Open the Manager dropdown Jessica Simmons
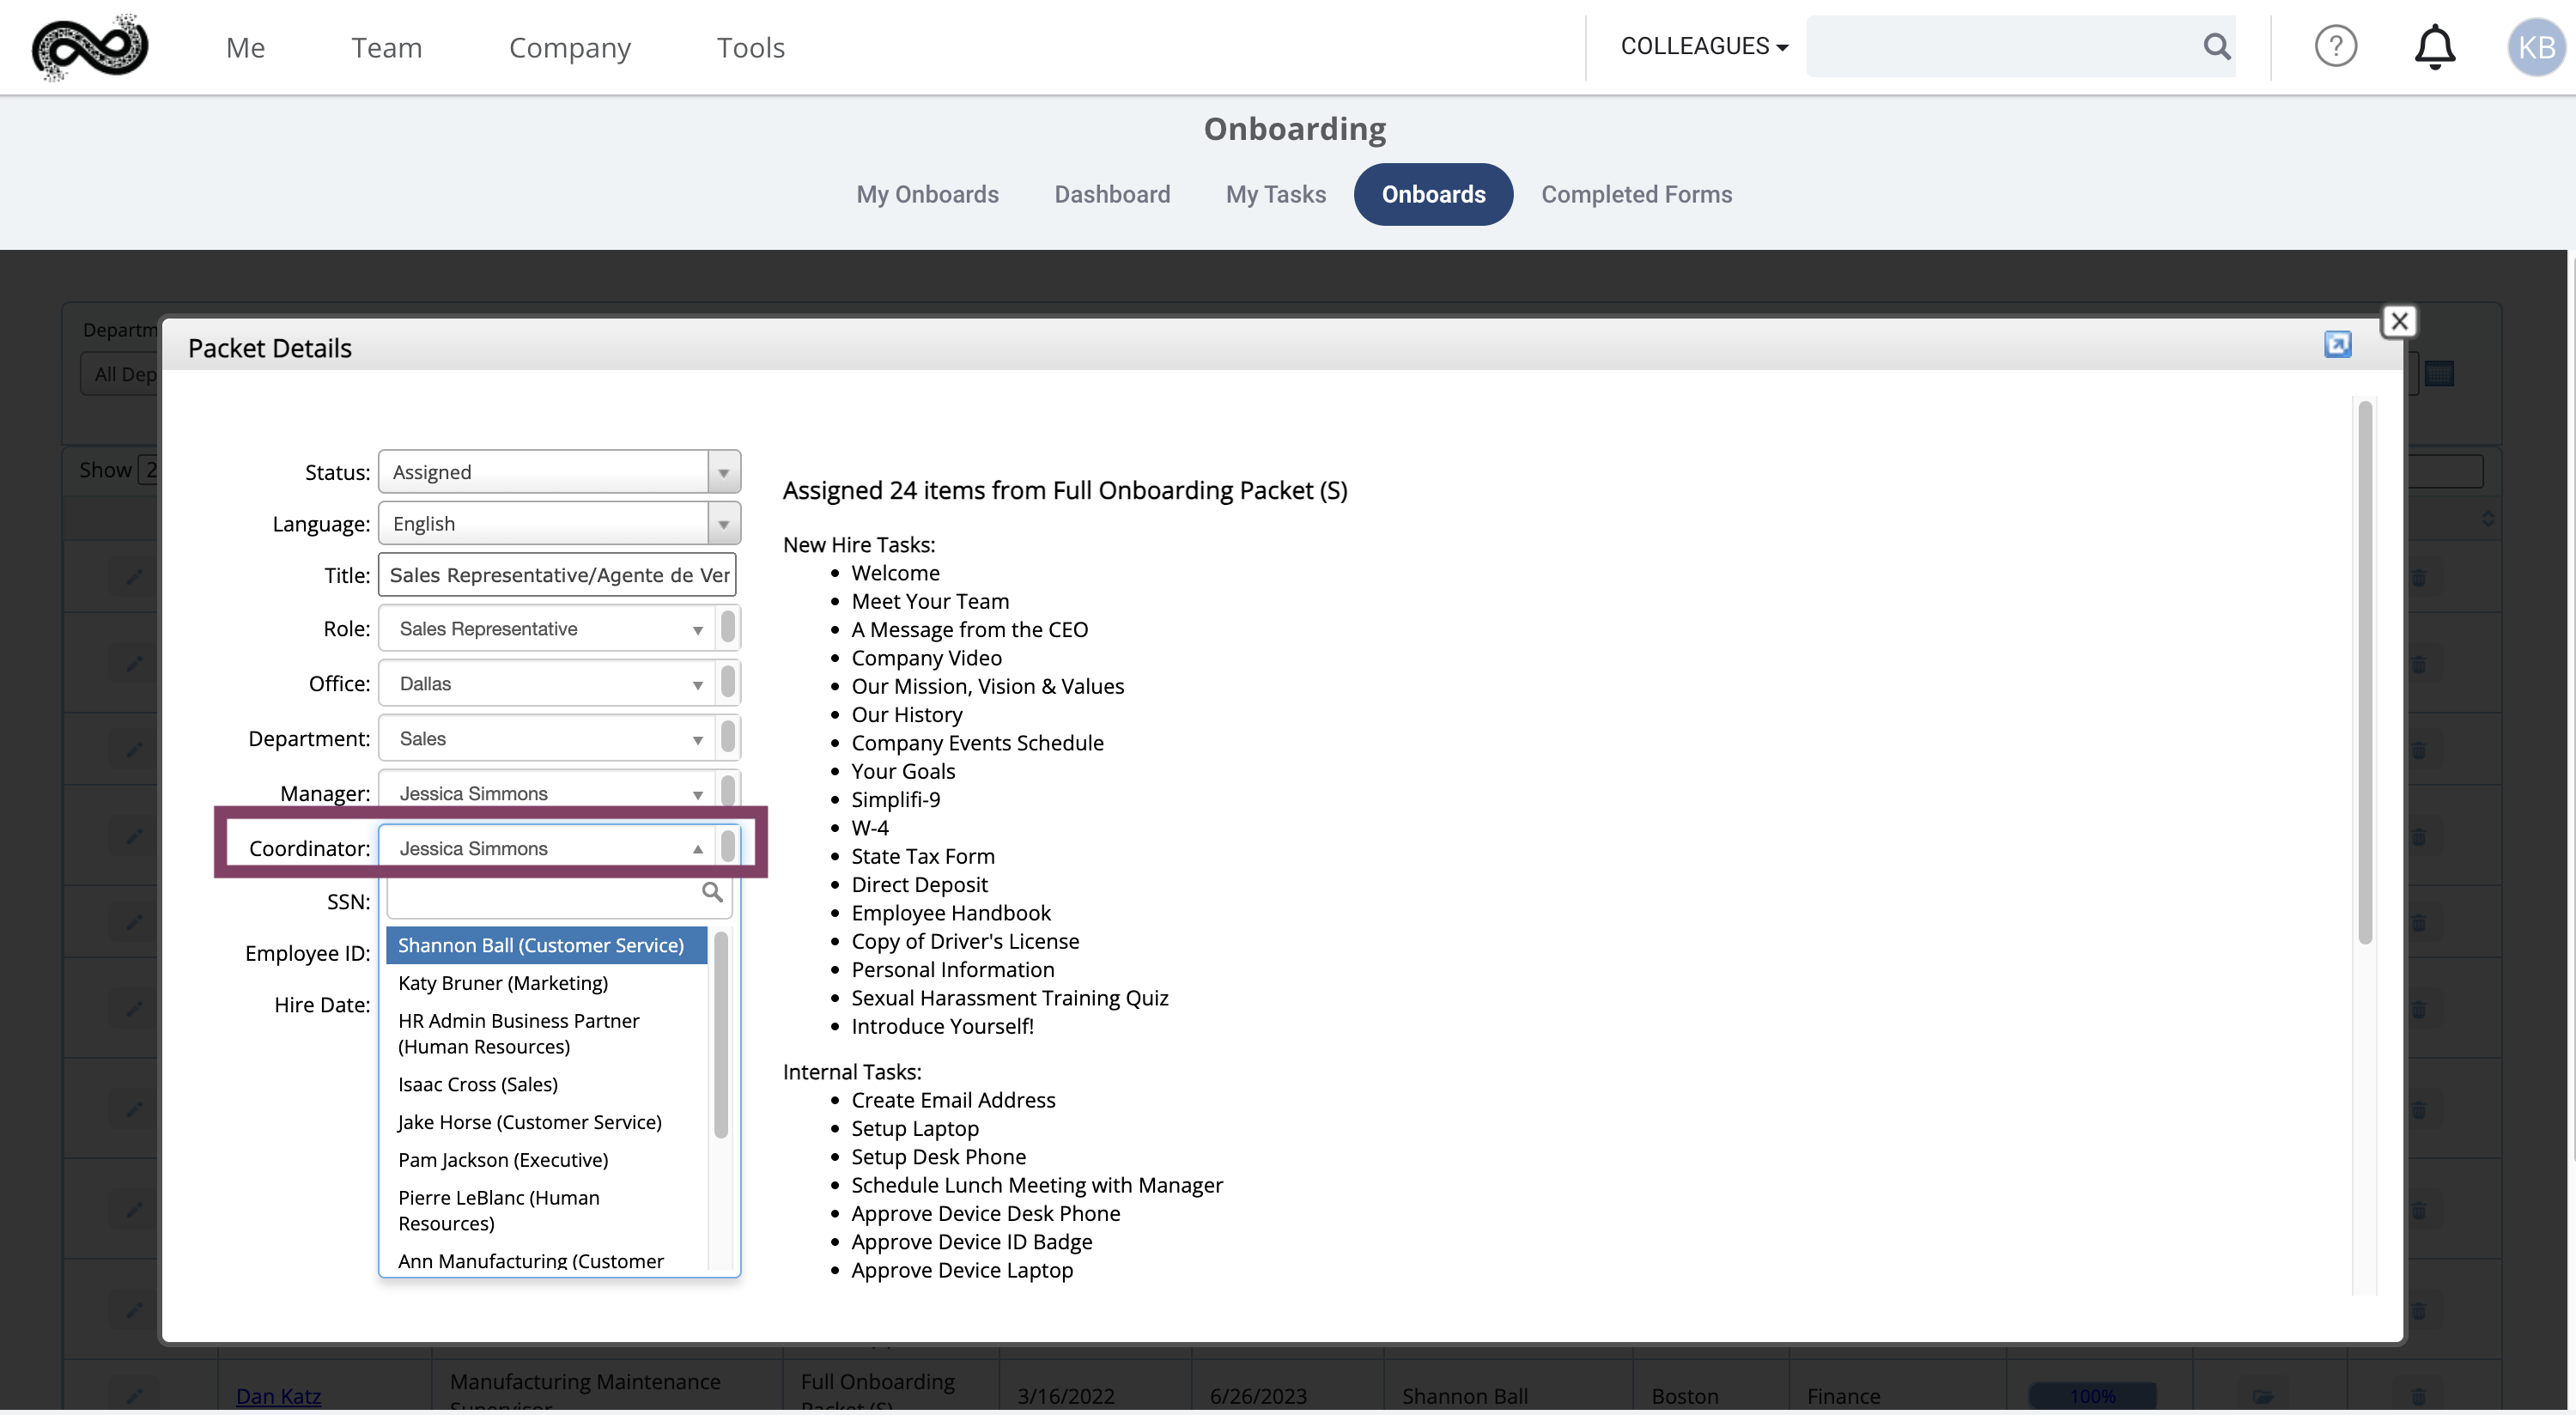This screenshot has width=2576, height=1415. [559, 792]
